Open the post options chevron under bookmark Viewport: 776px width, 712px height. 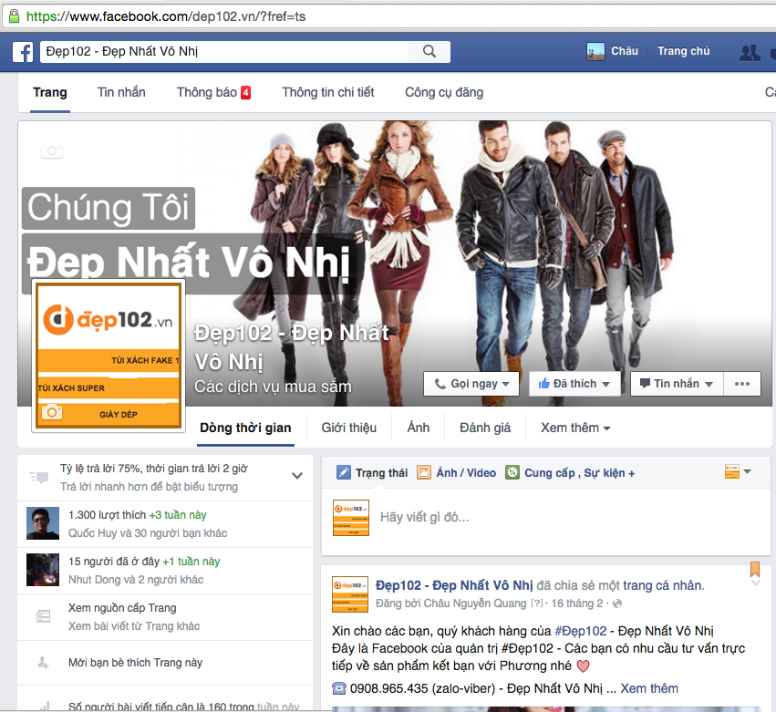(x=756, y=583)
